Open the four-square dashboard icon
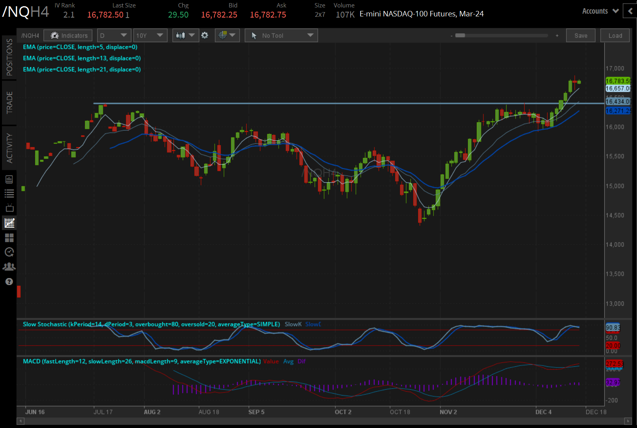 (9, 237)
